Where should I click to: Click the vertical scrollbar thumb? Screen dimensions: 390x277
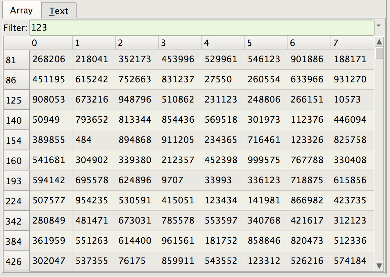click(379, 53)
